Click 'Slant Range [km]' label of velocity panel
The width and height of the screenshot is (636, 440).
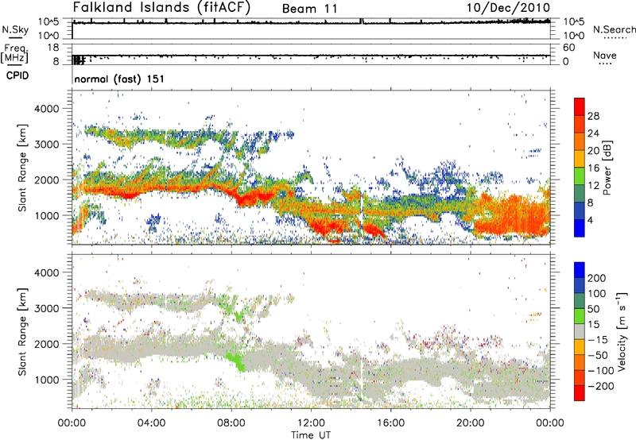click(22, 332)
